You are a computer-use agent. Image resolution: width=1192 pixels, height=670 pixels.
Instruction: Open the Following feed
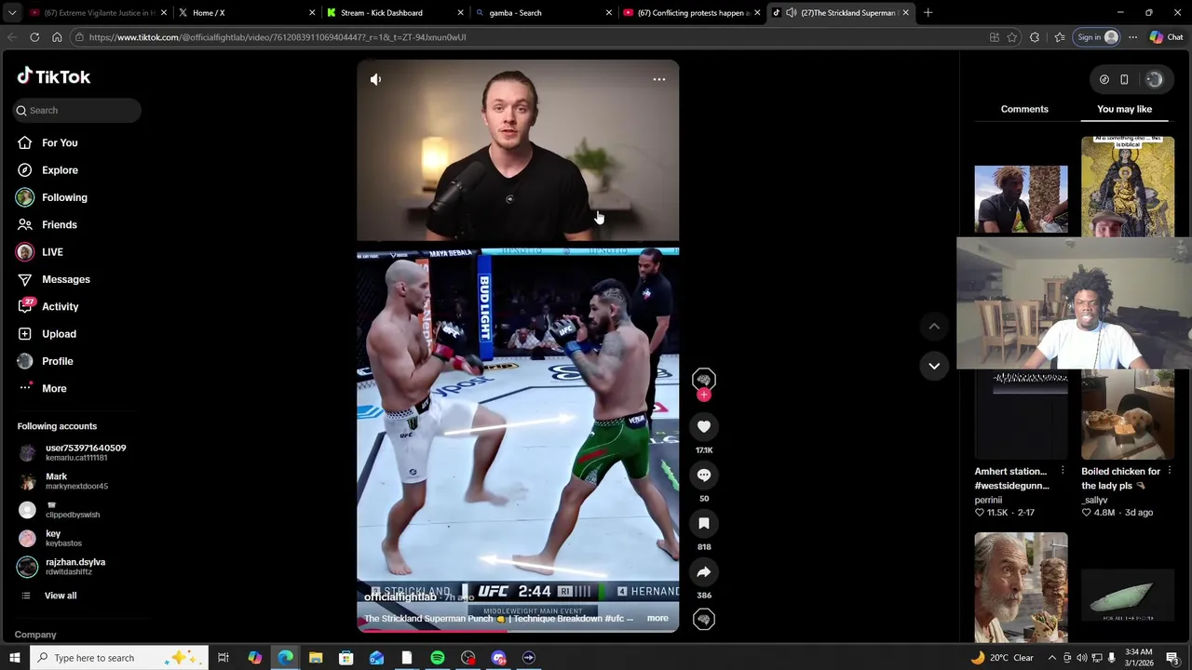64,197
